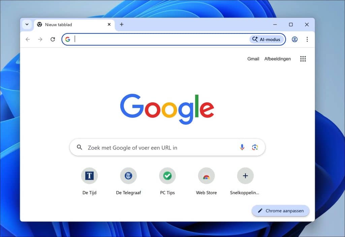
Task: Open the De Telegraaf shortcut
Action: tap(128, 176)
